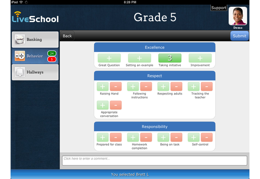Viewport: 260px width, 179px height.
Task: Give a negative Self-control mark
Action: [x=207, y=137]
